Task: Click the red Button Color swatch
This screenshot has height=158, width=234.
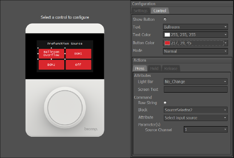Action: (167, 43)
